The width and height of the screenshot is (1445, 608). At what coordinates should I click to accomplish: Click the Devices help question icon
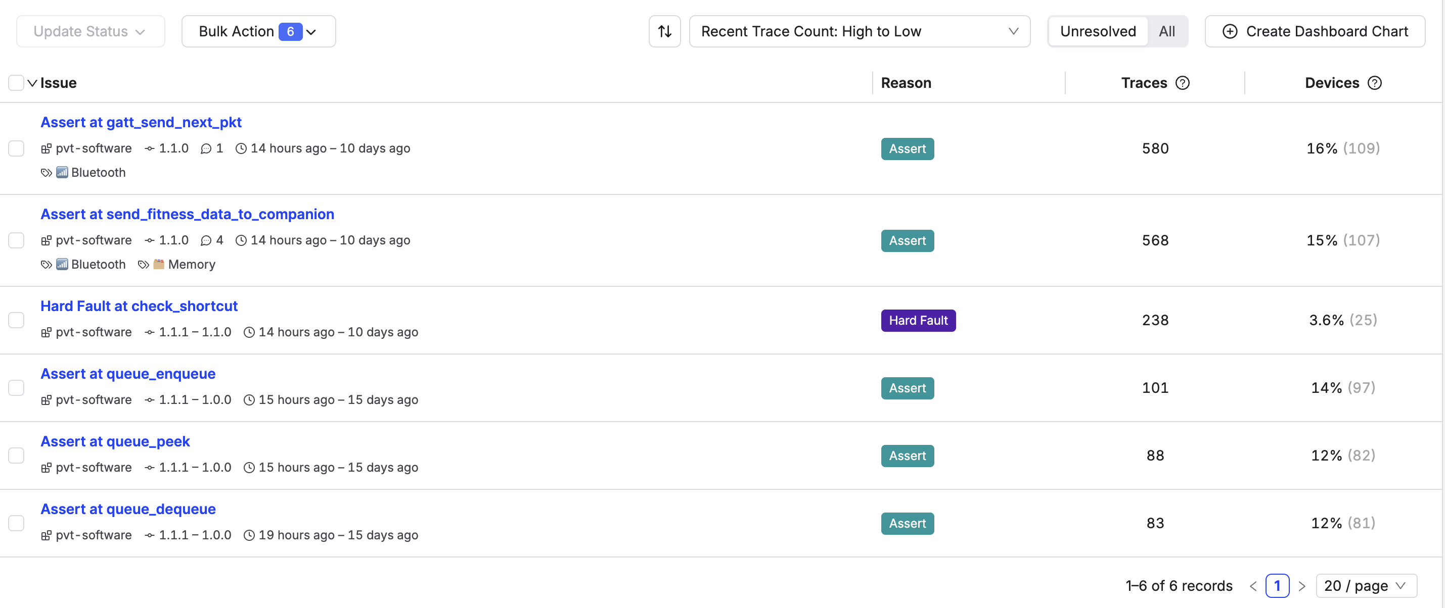(x=1374, y=83)
